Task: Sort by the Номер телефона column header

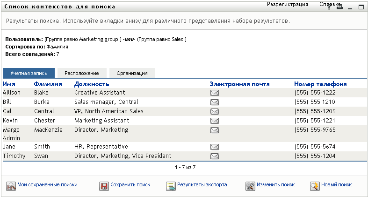Action: [x=320, y=84]
